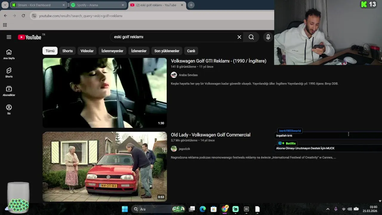Open Araba Sevdası channel avatar
Screen dimensions: 382x215
point(174,75)
